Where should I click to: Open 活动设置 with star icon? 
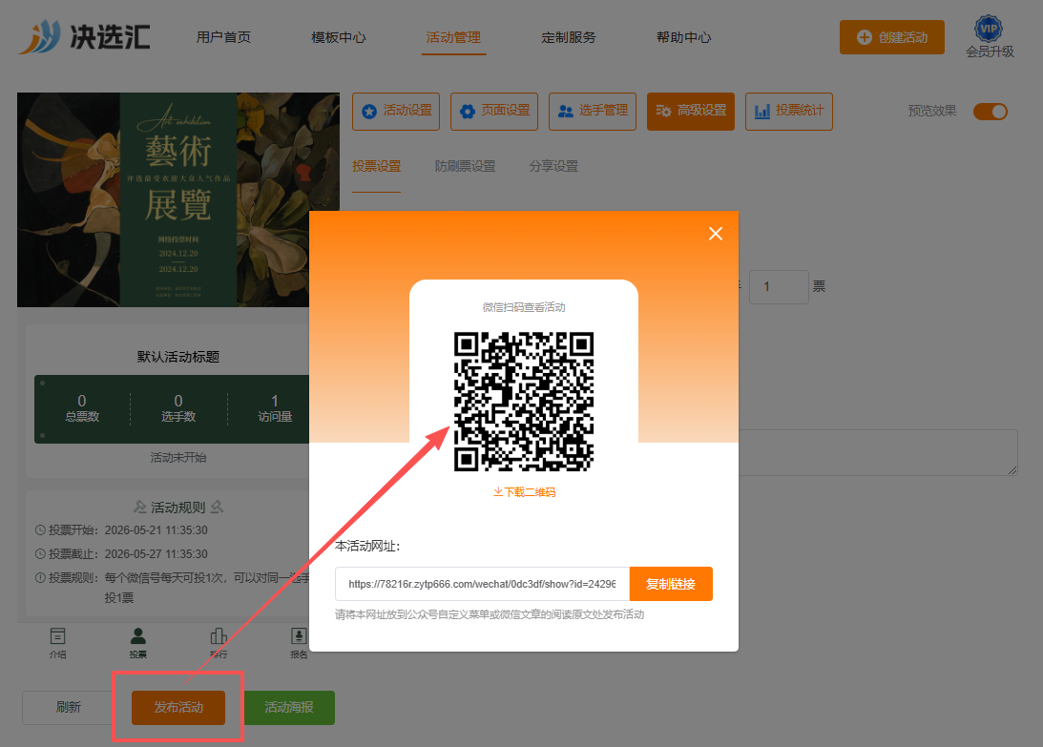(396, 111)
